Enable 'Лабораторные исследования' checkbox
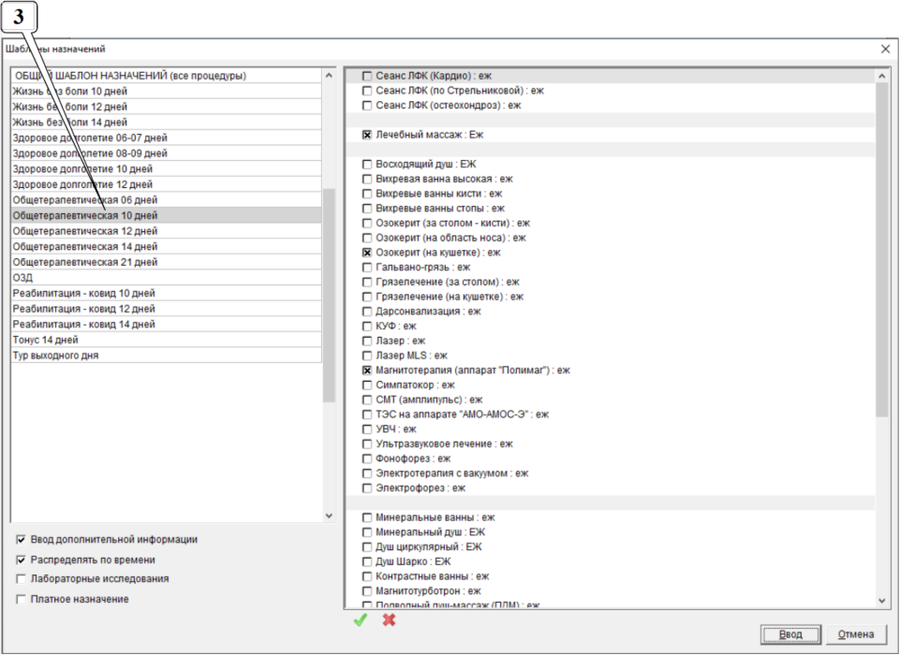The image size is (900, 655). [x=22, y=579]
